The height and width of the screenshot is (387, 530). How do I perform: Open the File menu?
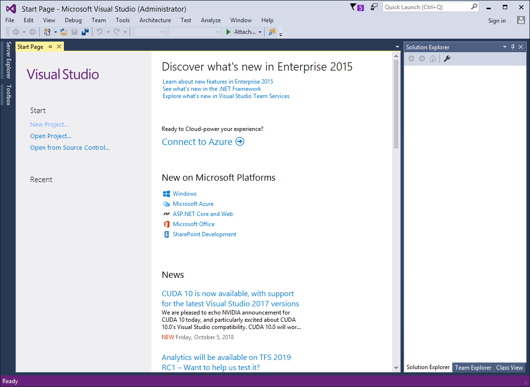10,20
